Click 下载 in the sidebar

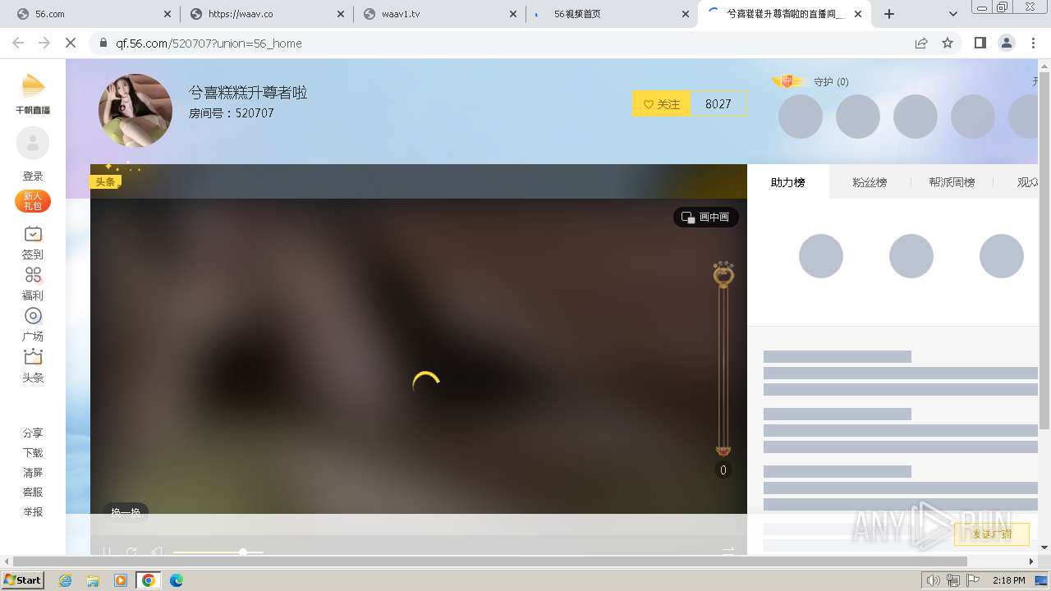tap(33, 452)
